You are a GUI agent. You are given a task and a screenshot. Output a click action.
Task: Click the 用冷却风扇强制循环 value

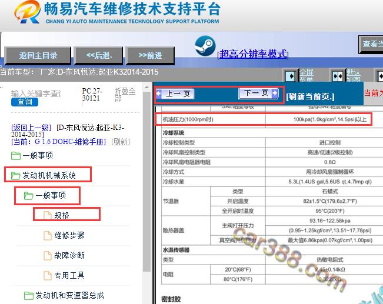tap(330, 172)
